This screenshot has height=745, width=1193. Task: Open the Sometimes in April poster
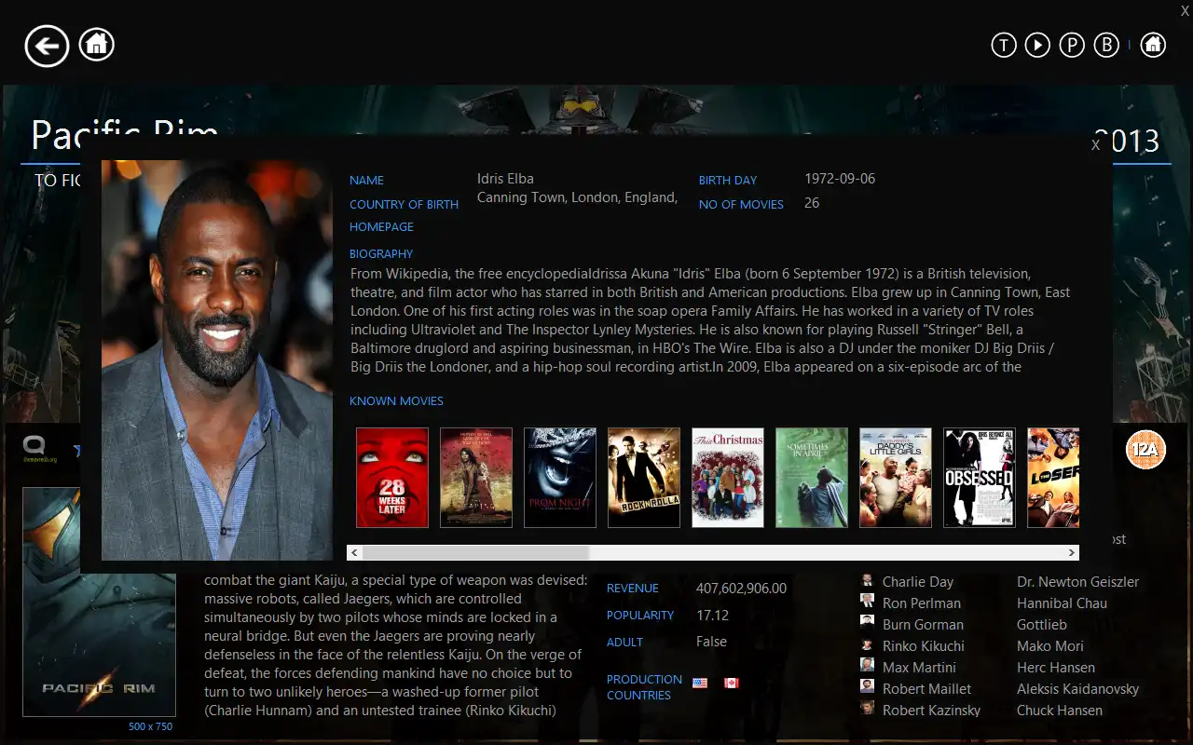(812, 478)
